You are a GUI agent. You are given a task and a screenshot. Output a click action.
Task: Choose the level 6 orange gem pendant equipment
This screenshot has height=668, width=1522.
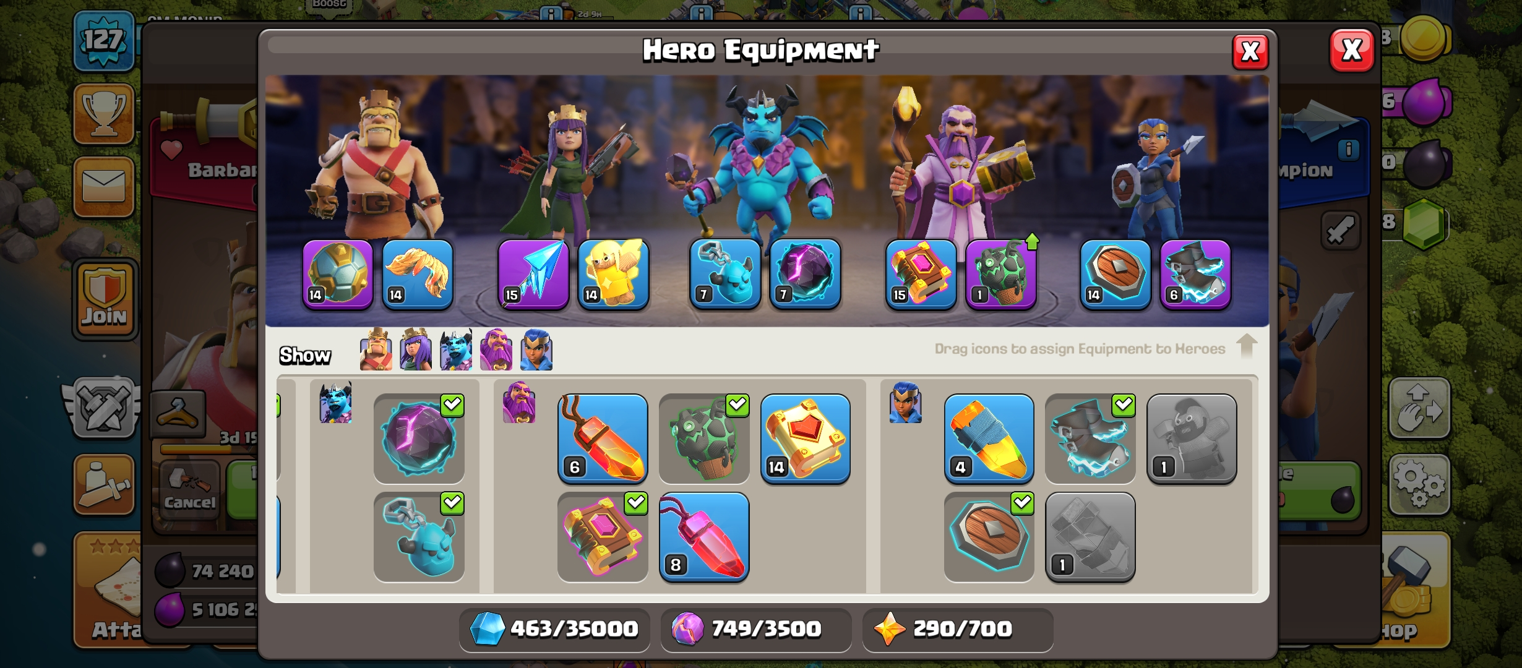click(603, 439)
